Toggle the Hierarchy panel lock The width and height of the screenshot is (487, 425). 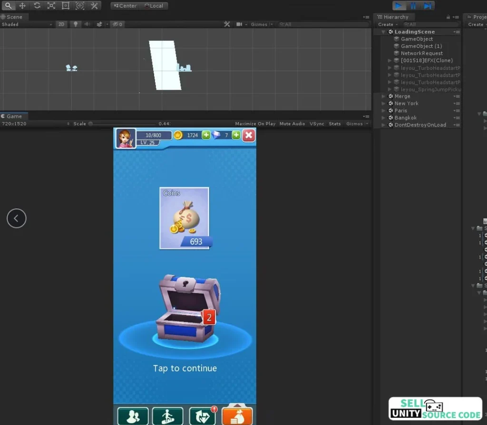[448, 17]
